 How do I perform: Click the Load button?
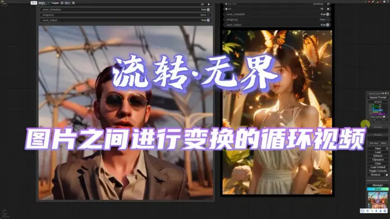click(378, 152)
